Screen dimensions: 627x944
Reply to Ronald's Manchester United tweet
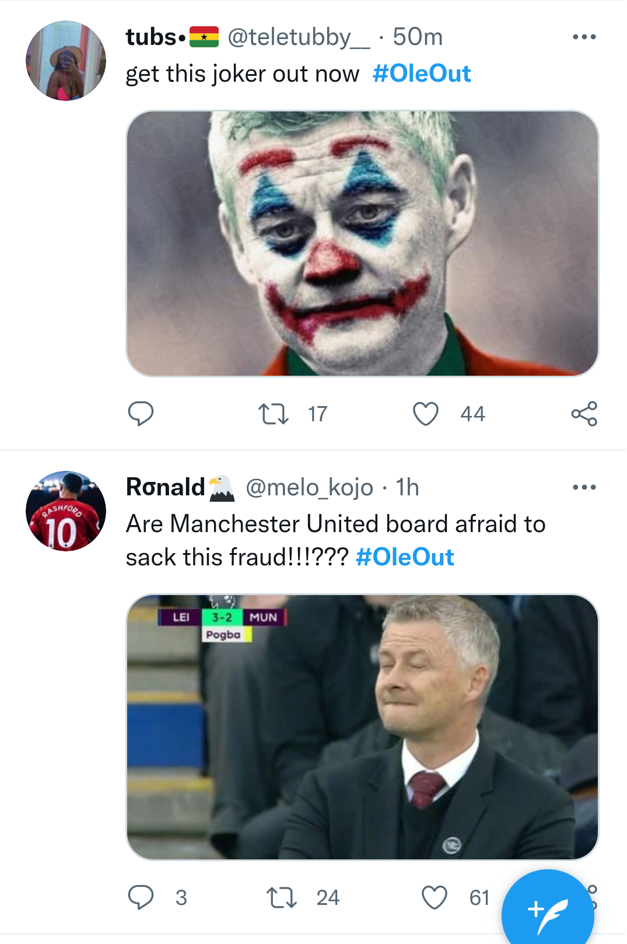click(141, 897)
